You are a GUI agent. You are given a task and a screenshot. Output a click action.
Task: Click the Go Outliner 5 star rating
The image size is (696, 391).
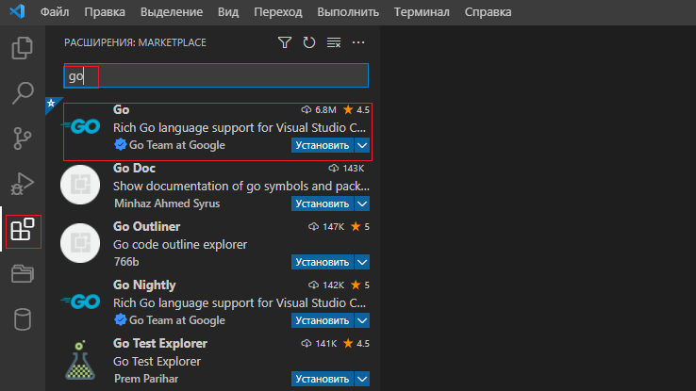(360, 226)
